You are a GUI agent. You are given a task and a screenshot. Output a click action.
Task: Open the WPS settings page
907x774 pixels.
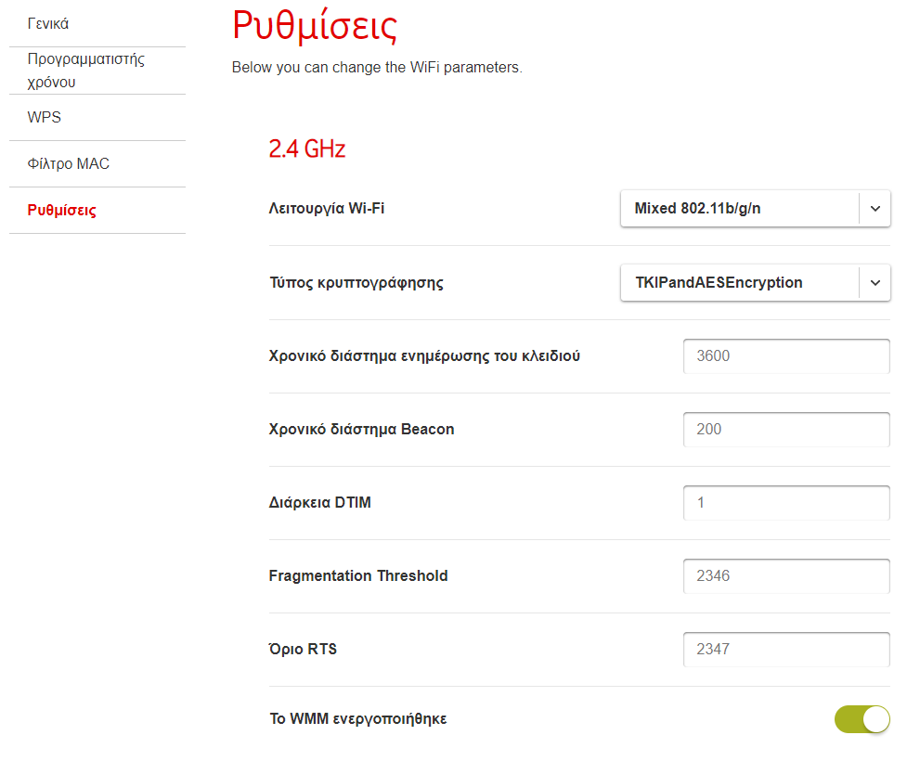(44, 118)
